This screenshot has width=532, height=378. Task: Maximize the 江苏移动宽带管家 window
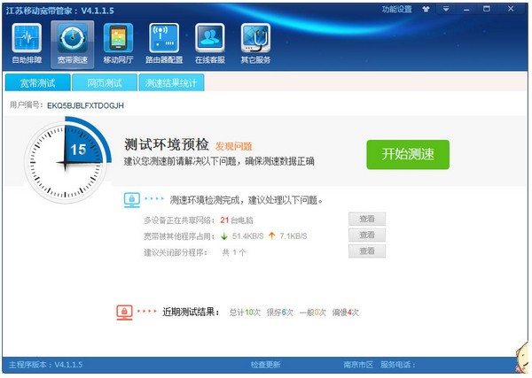[x=487, y=9]
